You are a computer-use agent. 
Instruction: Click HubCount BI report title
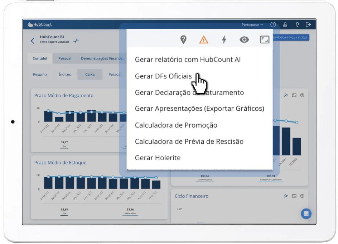point(52,37)
